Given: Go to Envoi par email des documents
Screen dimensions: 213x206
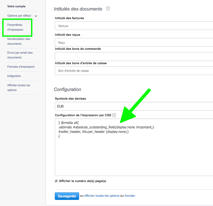Looking at the screenshot, I should point(20,55).
